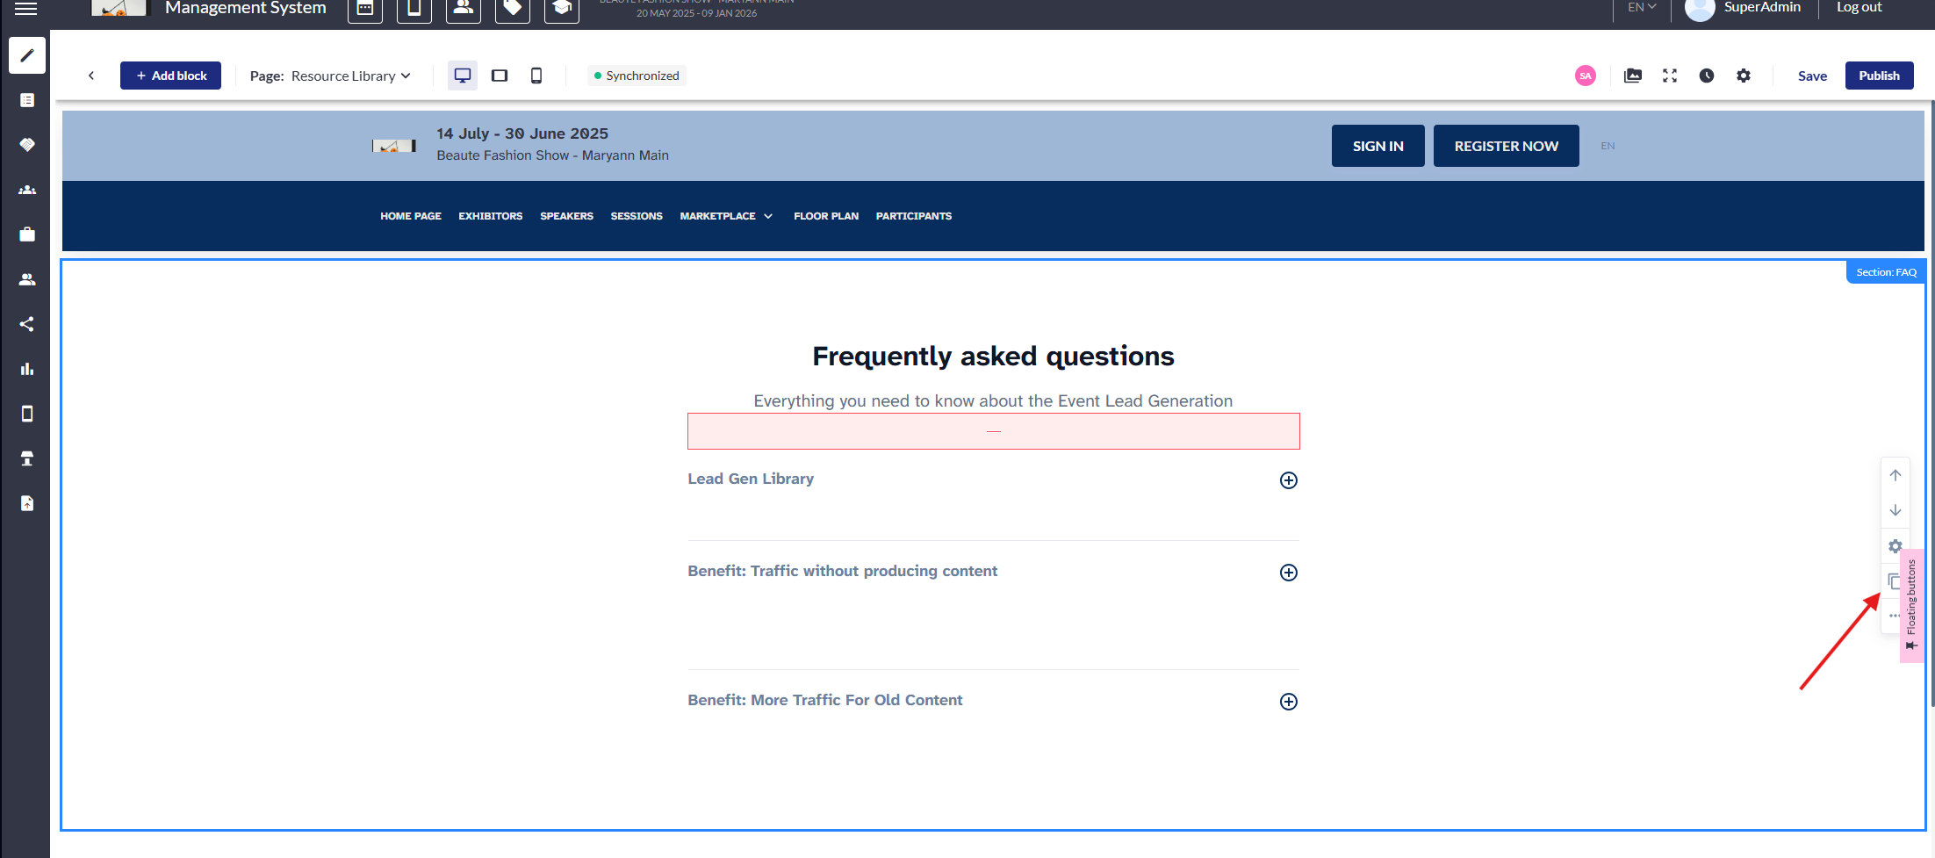Open the Participants nav item
Image resolution: width=1935 pixels, height=858 pixels.
pyautogui.click(x=914, y=216)
